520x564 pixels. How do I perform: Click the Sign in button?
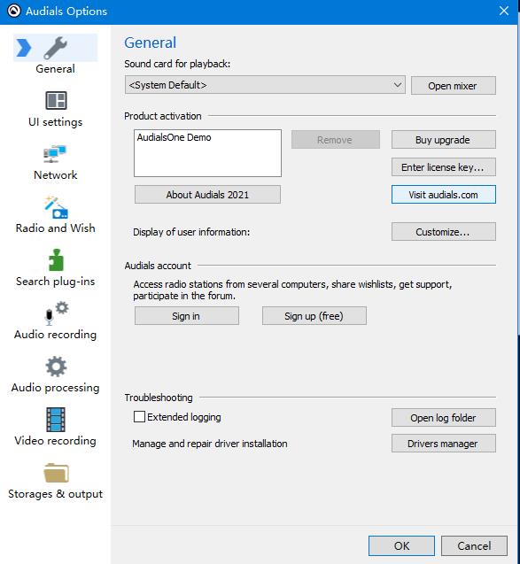(186, 316)
